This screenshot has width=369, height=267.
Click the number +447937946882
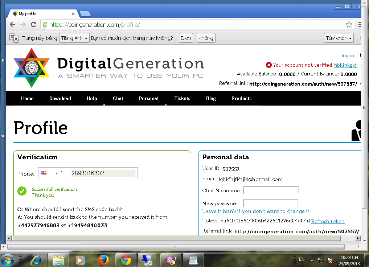(38, 225)
